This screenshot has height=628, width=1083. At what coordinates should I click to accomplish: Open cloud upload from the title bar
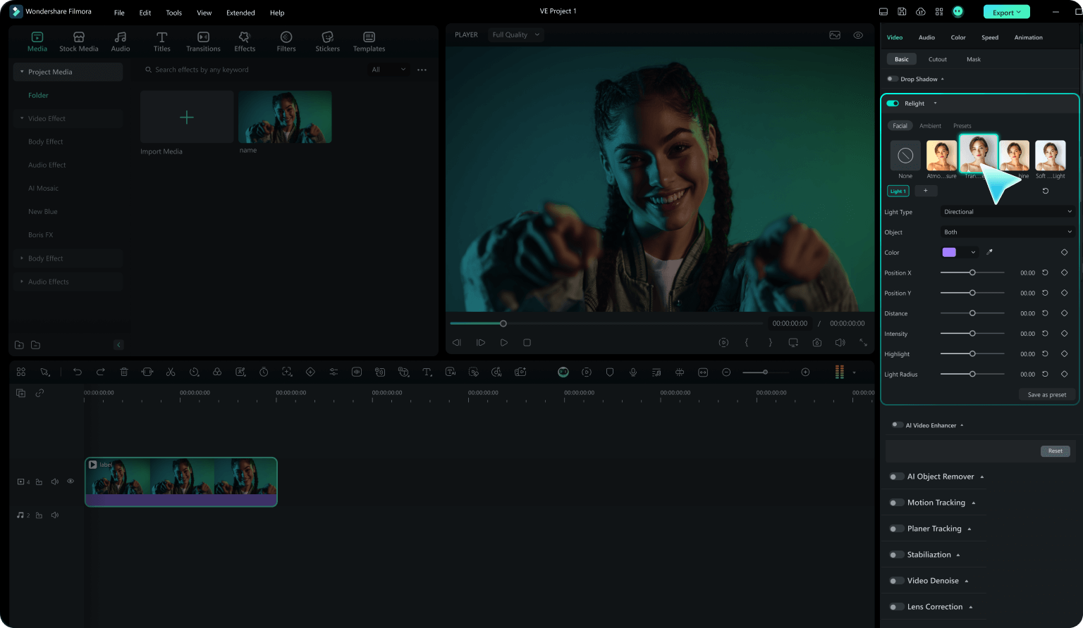[x=920, y=12]
